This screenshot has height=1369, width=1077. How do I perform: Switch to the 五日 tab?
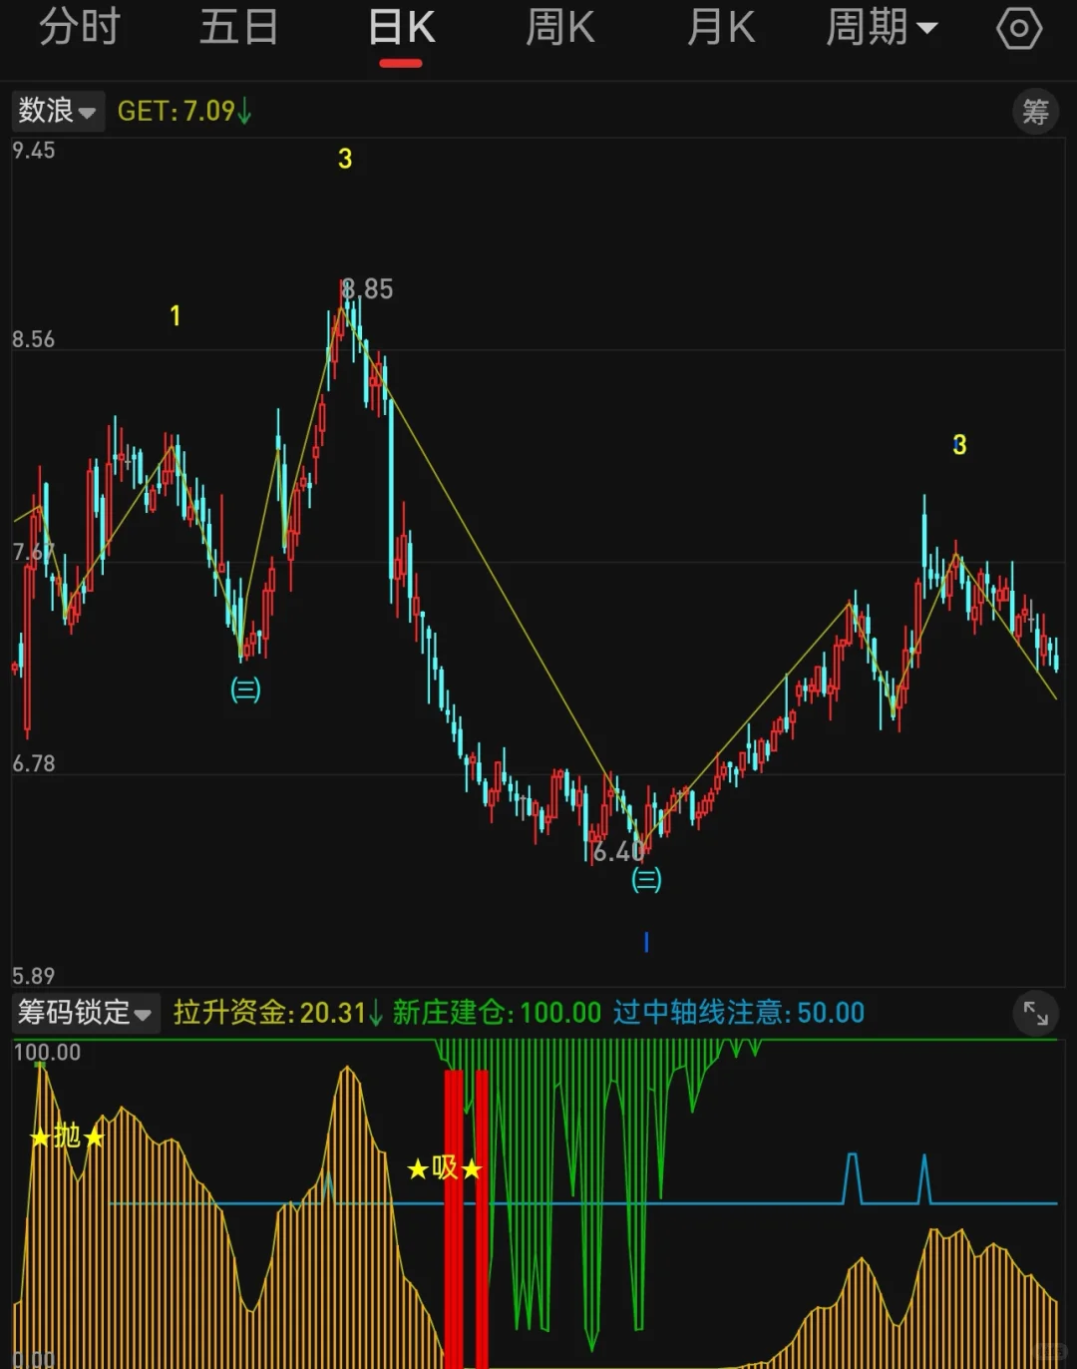[239, 27]
